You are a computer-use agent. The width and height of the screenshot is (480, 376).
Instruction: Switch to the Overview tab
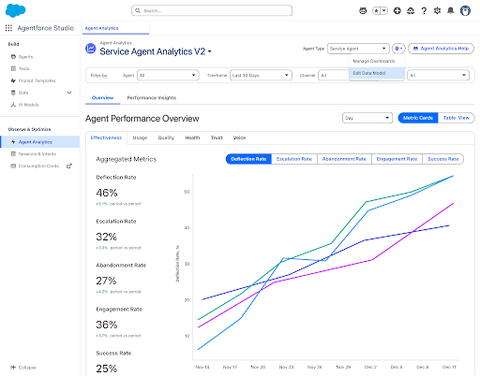(102, 97)
